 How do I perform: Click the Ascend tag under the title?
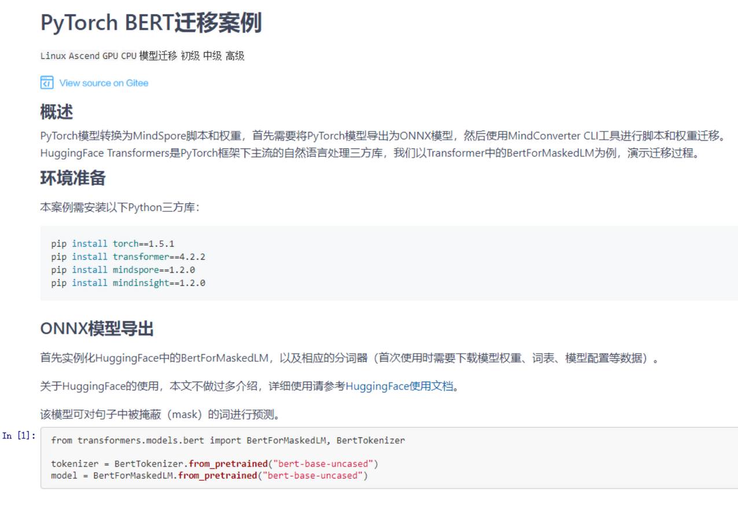point(84,56)
